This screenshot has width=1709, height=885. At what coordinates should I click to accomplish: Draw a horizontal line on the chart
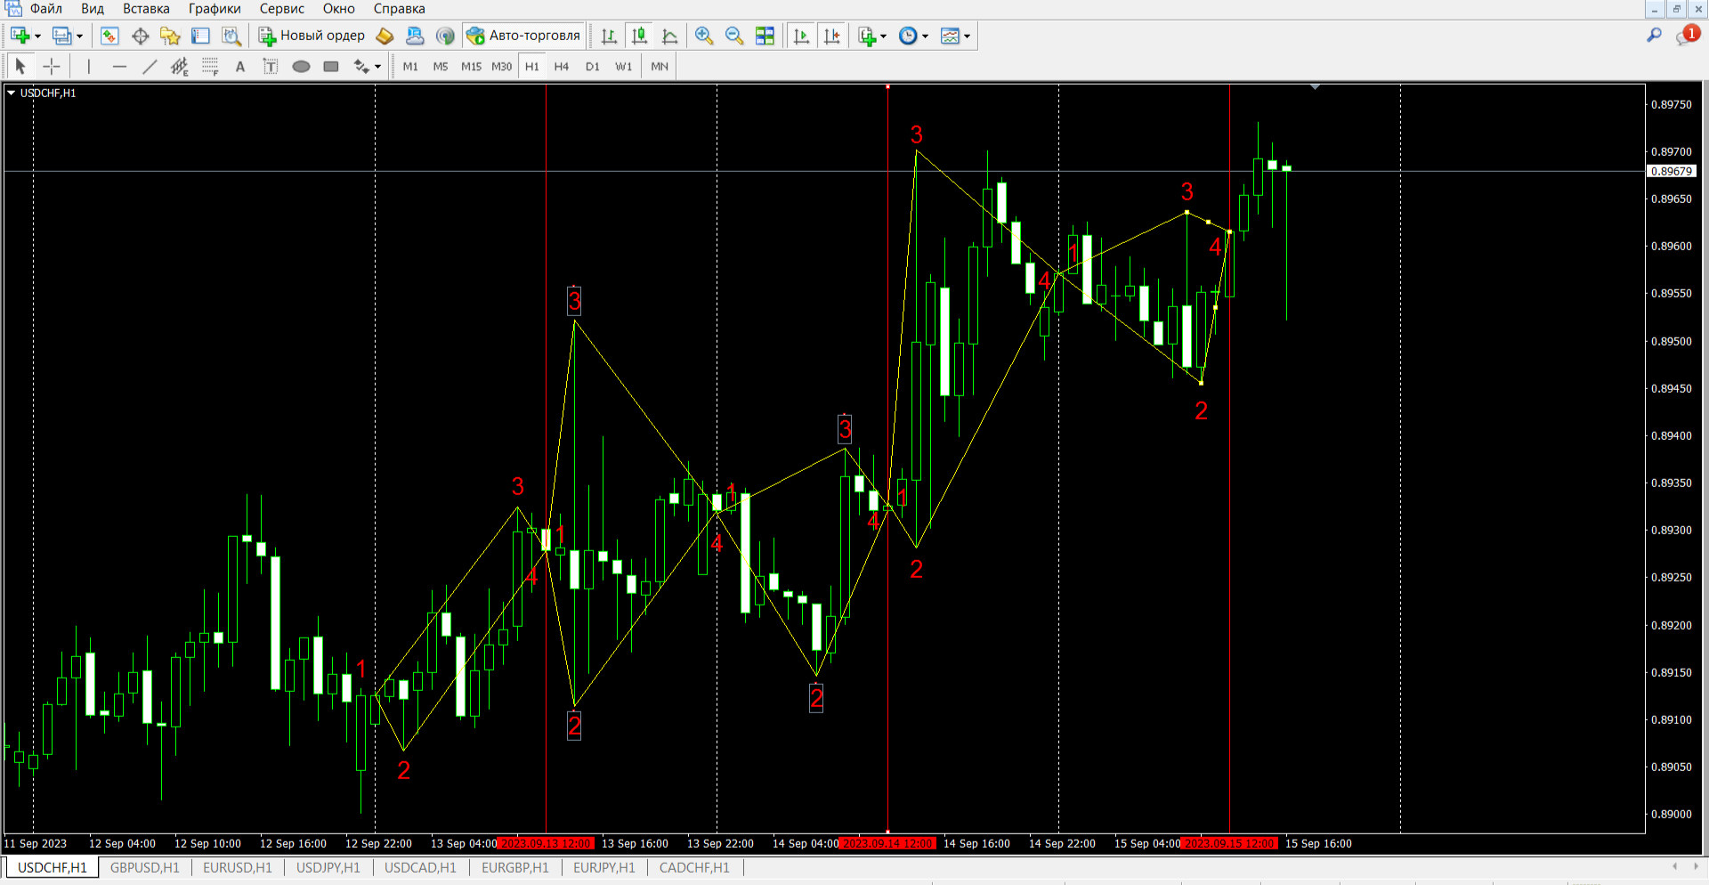119,66
